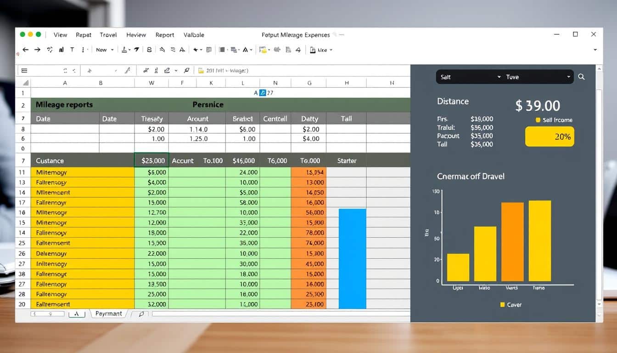Click the 'Initemogy' yellow cell

83,264
